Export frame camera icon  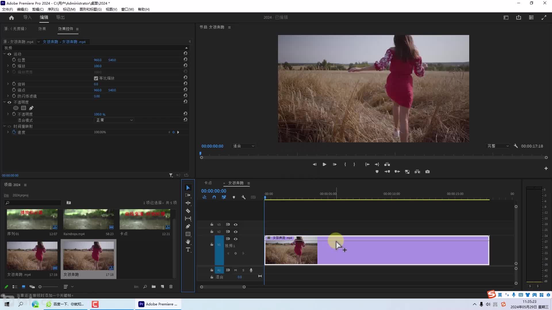click(x=428, y=172)
